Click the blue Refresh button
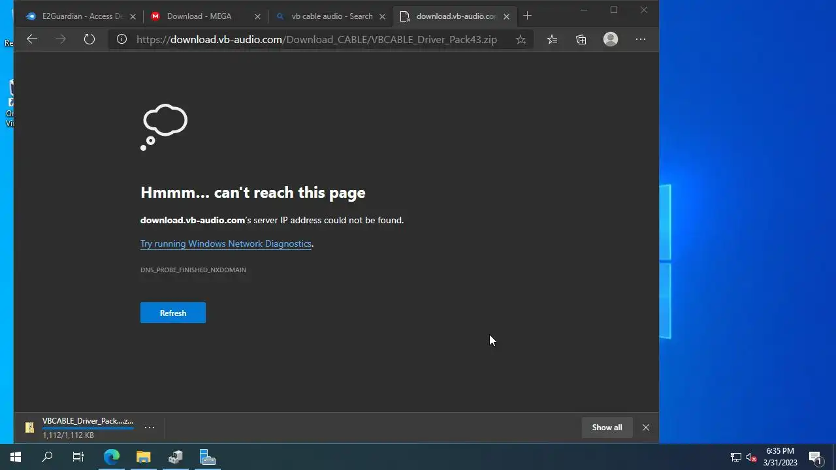Screen dimensions: 836x470 coord(173,313)
